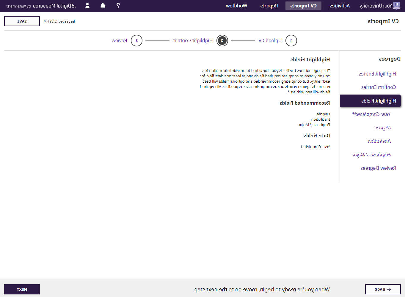Open the Workflow tab
Viewport: 405px width, 297px height.
click(x=236, y=6)
